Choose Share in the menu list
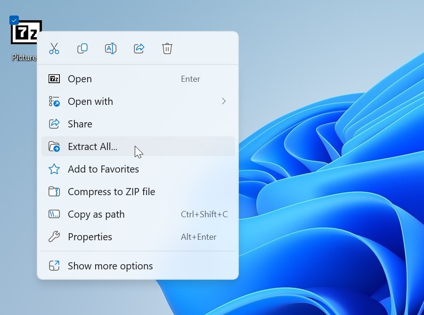 (x=80, y=124)
